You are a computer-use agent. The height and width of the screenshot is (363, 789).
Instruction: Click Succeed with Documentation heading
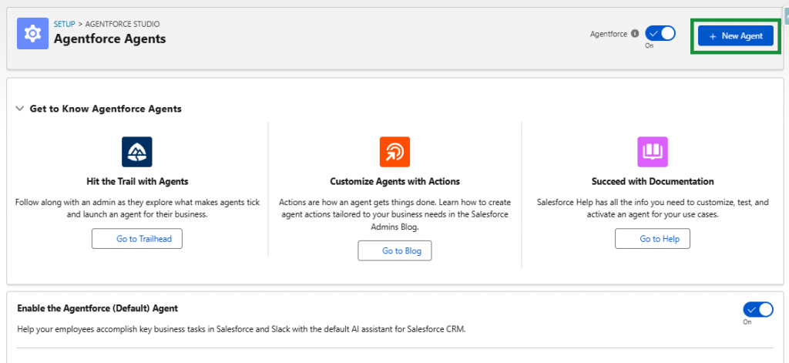click(x=653, y=181)
